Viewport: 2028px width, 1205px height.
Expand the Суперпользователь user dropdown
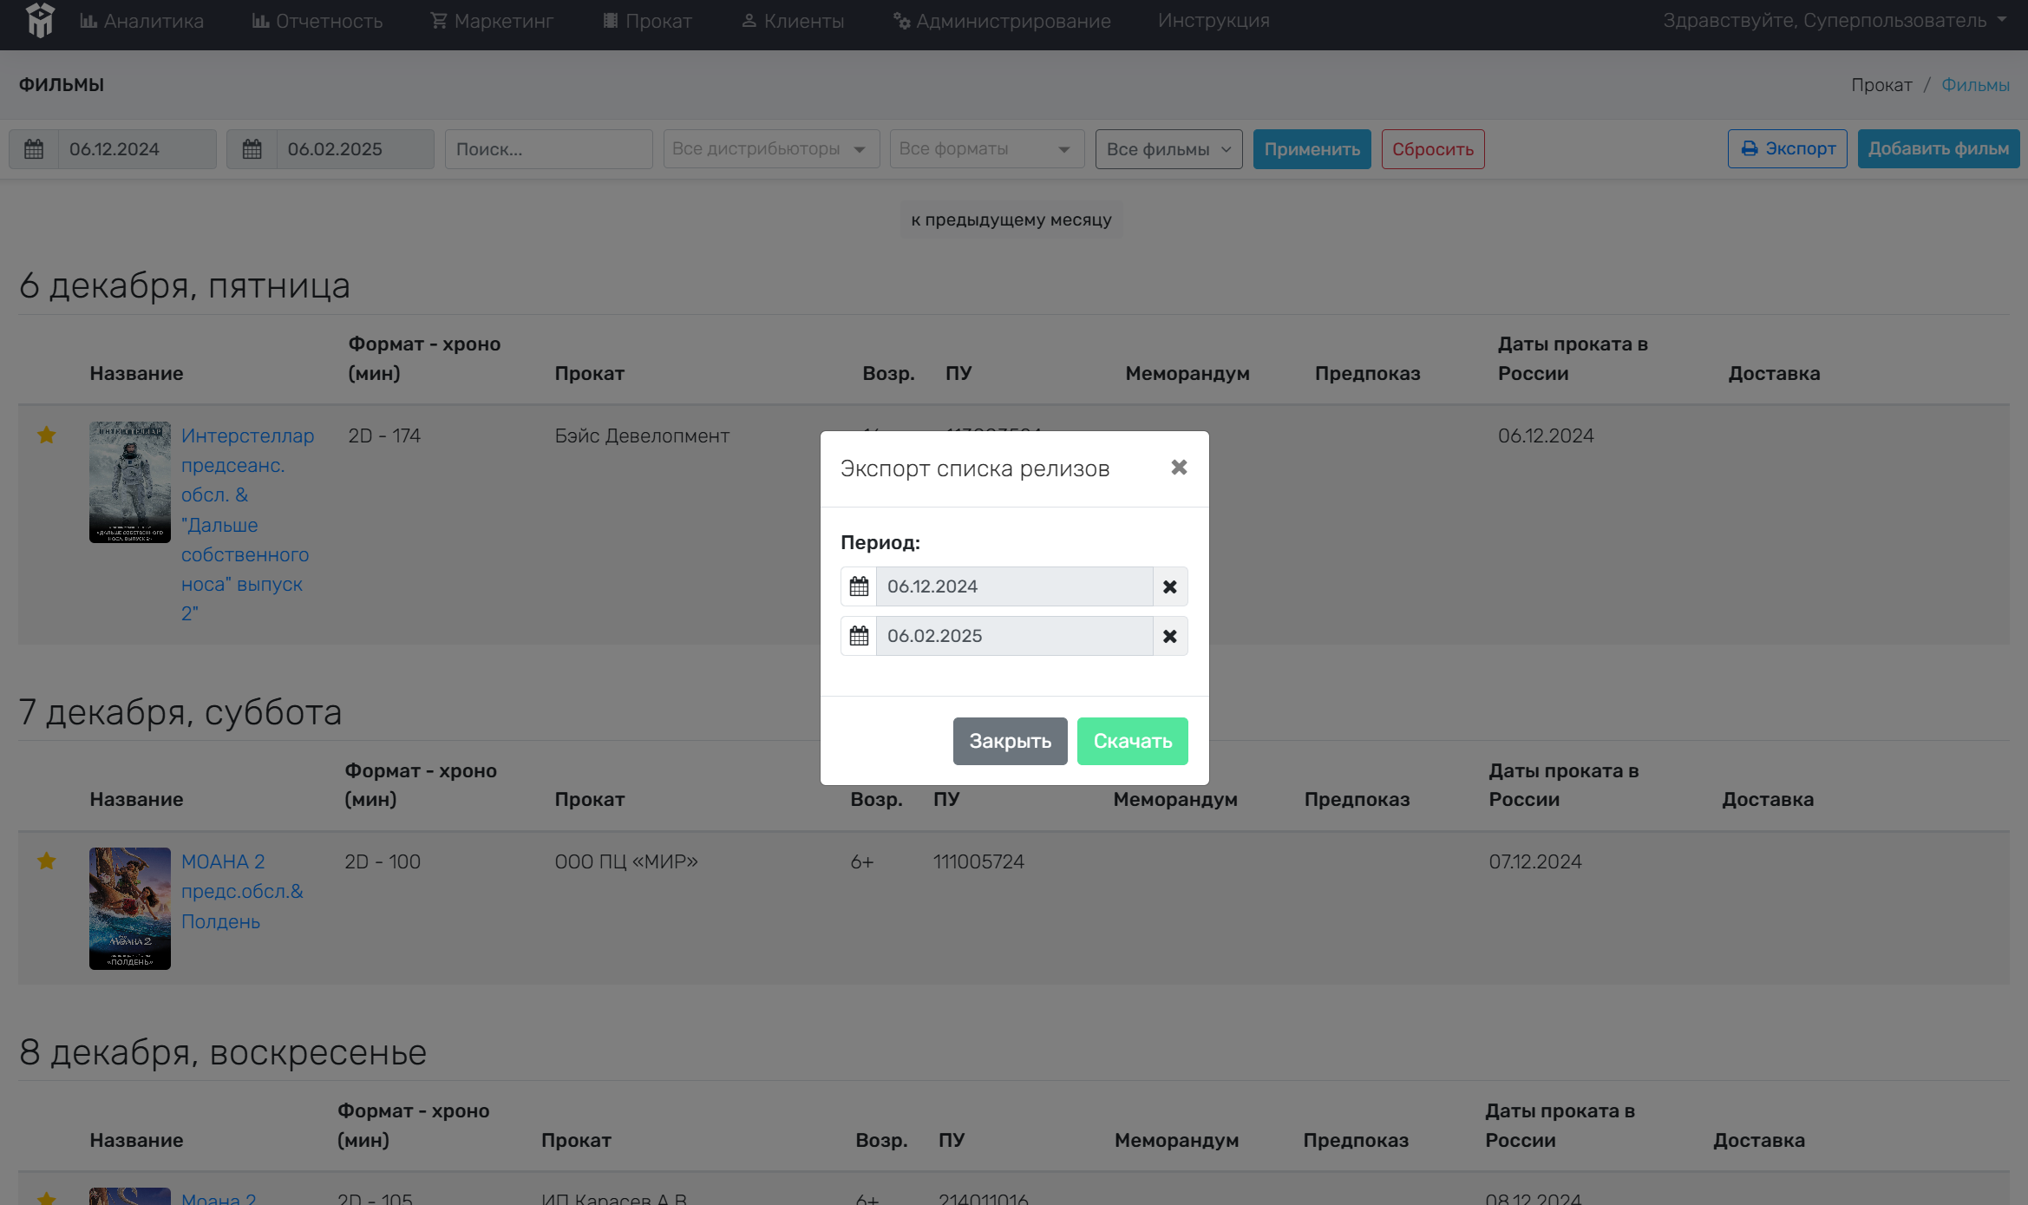coord(1835,21)
